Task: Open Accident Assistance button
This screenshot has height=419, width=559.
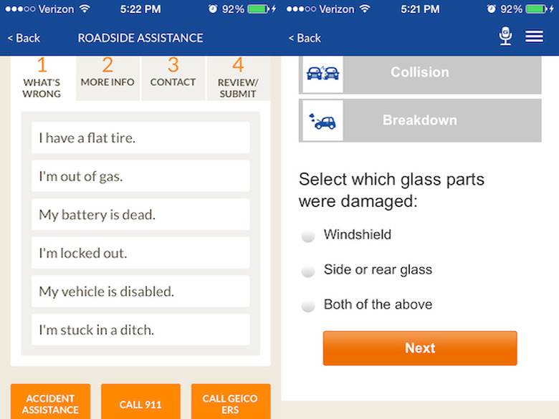Action: 50,403
